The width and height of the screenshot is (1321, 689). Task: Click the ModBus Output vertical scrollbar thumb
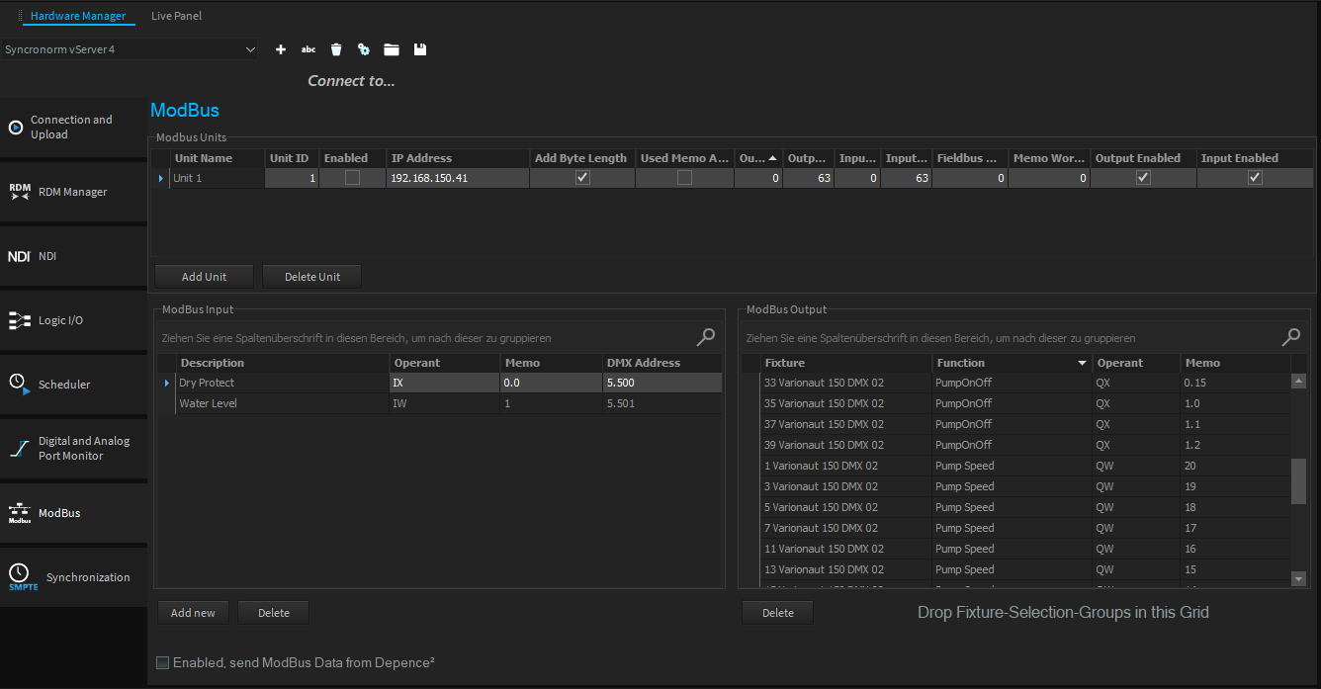click(x=1298, y=480)
